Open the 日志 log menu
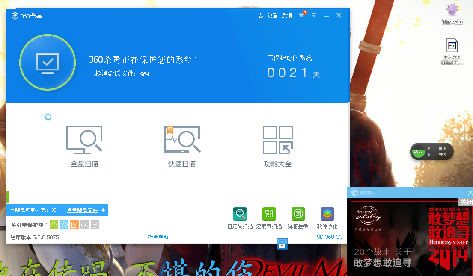Image resolution: width=473 pixels, height=276 pixels. (258, 15)
